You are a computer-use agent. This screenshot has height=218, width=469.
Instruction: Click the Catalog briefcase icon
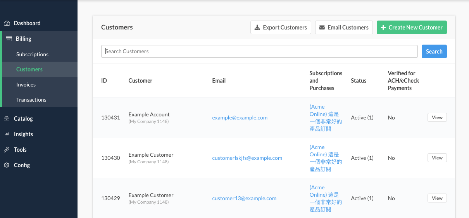coord(7,119)
